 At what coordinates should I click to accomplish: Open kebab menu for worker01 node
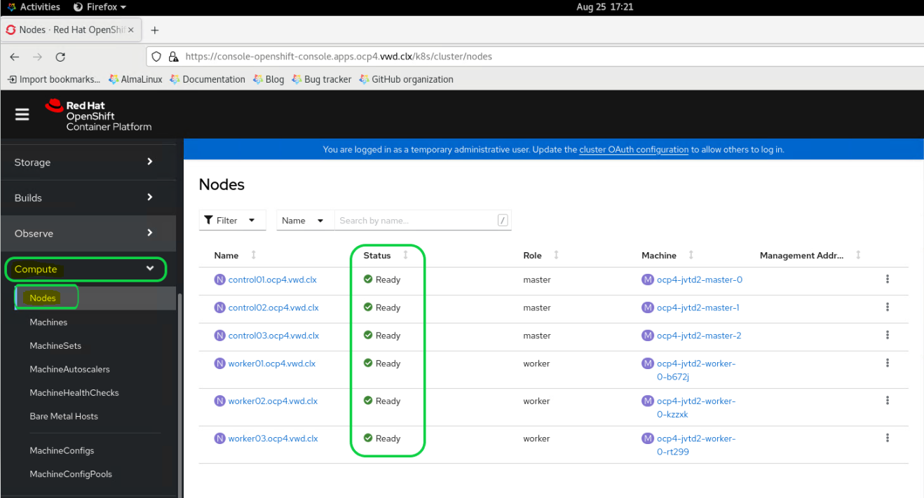click(888, 363)
